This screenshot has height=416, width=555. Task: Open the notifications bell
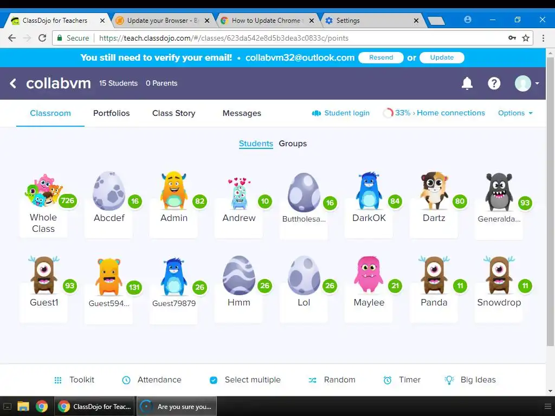pos(467,83)
